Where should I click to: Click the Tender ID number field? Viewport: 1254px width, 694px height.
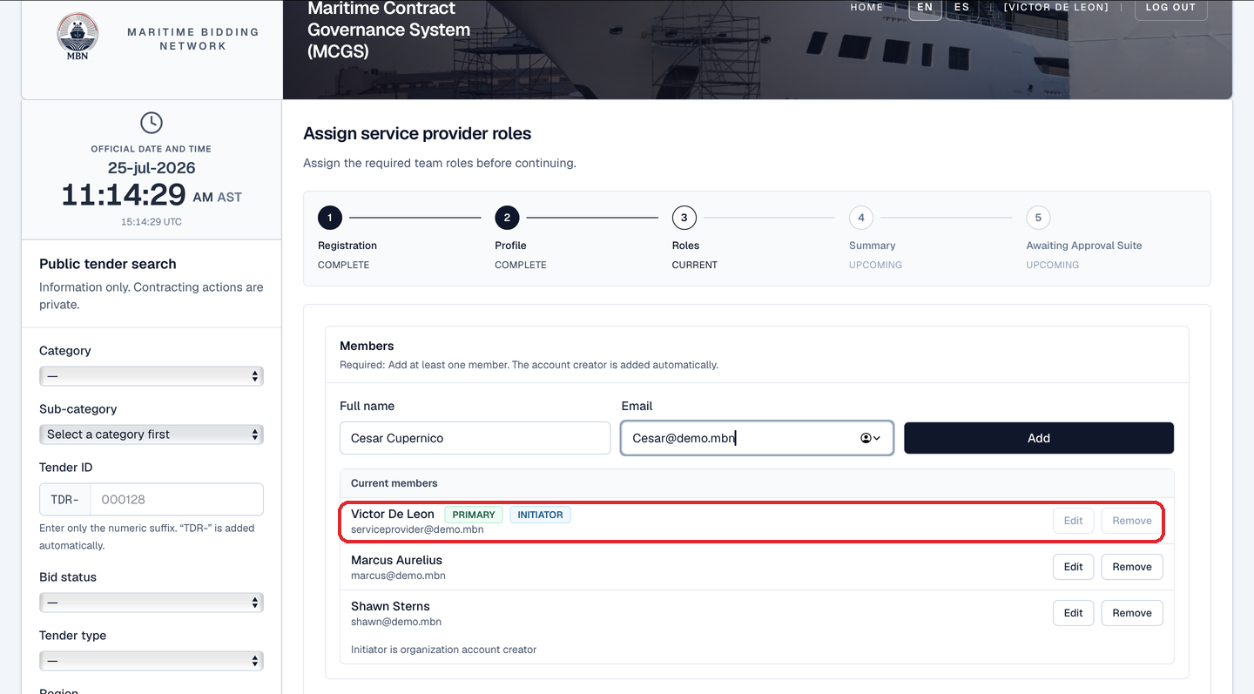(x=177, y=500)
